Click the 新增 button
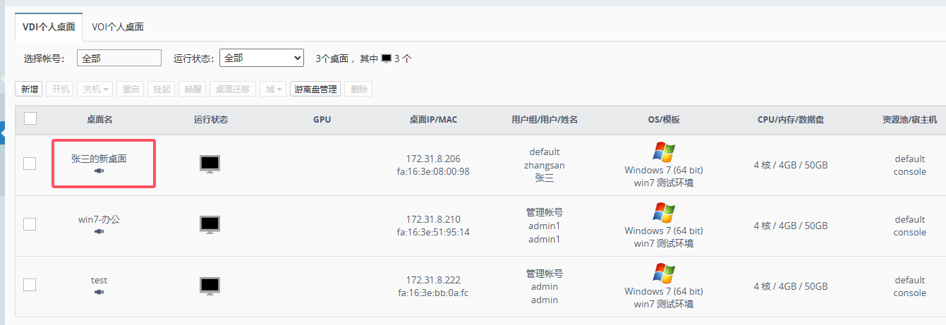 tap(30, 90)
